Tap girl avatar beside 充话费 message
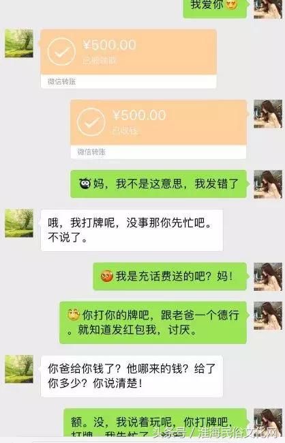285x443 pixels. pos(268,276)
